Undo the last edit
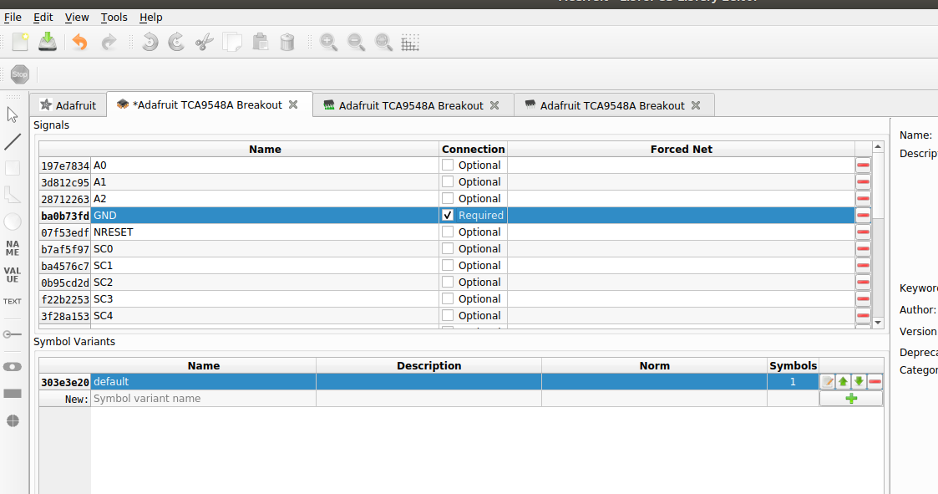Viewport: 938px width, 494px height. pos(79,42)
